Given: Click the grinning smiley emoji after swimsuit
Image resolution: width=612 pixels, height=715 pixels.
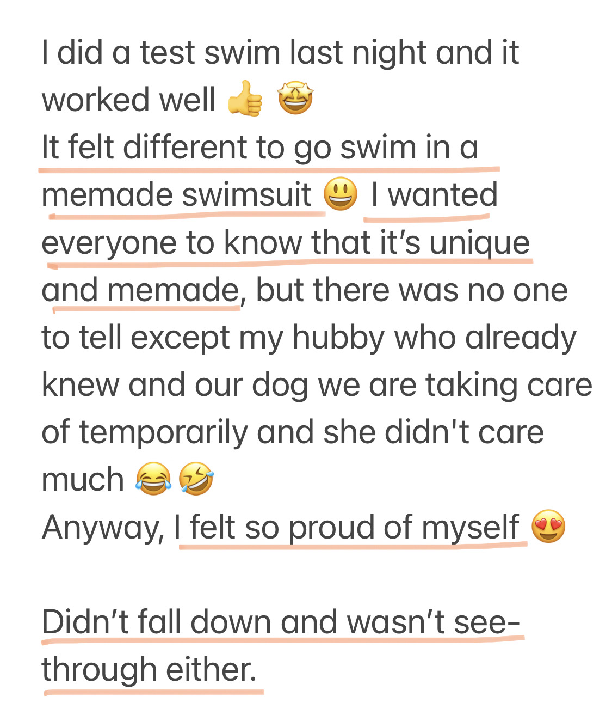Looking at the screenshot, I should pos(341,195).
